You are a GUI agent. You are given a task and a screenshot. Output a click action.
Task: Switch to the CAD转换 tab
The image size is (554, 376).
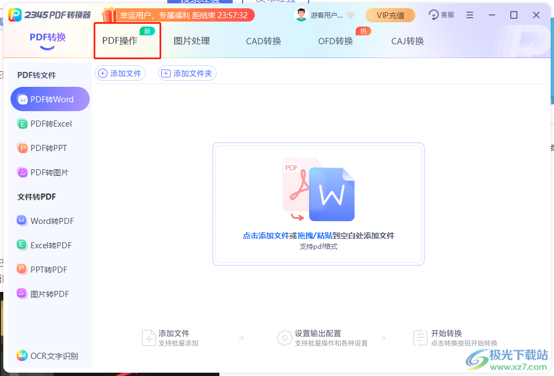[264, 41]
